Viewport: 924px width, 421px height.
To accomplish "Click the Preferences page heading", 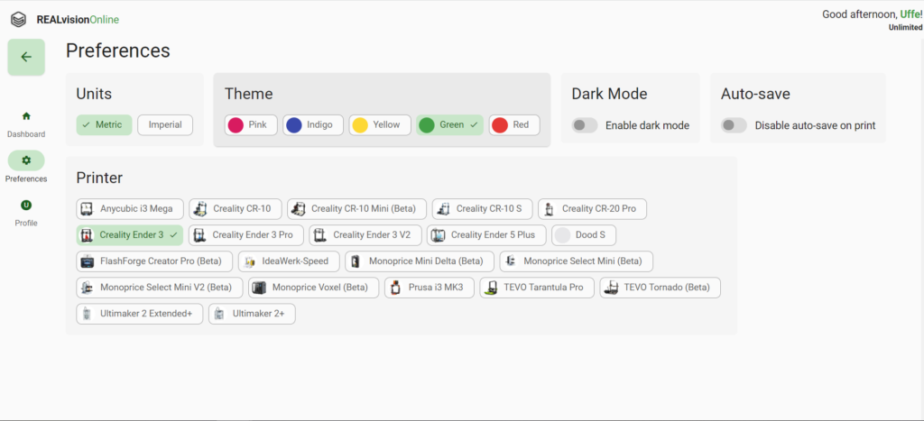I will tap(118, 50).
